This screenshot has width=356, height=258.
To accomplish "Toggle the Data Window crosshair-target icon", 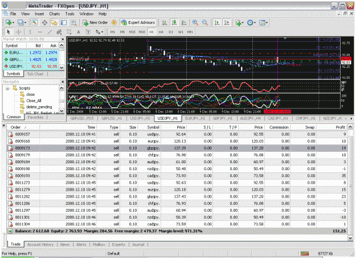I will (x=44, y=22).
